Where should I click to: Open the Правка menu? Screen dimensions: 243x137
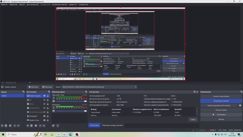pyautogui.click(x=13, y=5)
